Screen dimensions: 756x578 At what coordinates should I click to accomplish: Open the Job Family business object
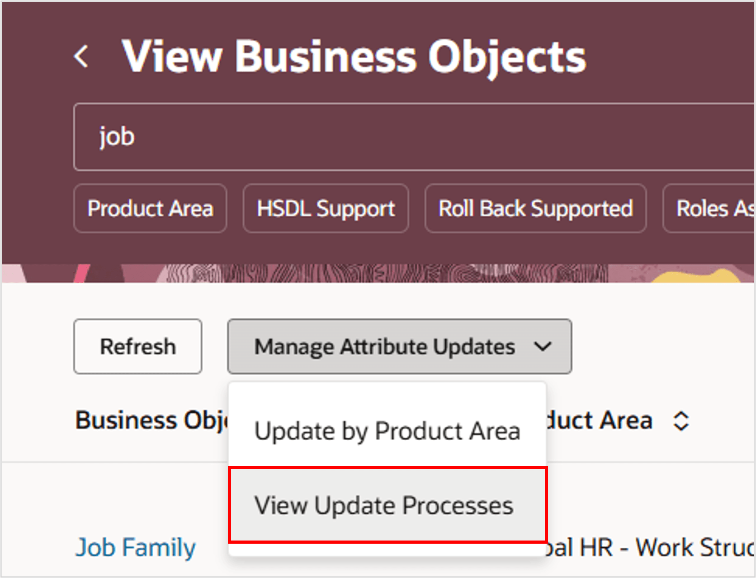pyautogui.click(x=135, y=547)
